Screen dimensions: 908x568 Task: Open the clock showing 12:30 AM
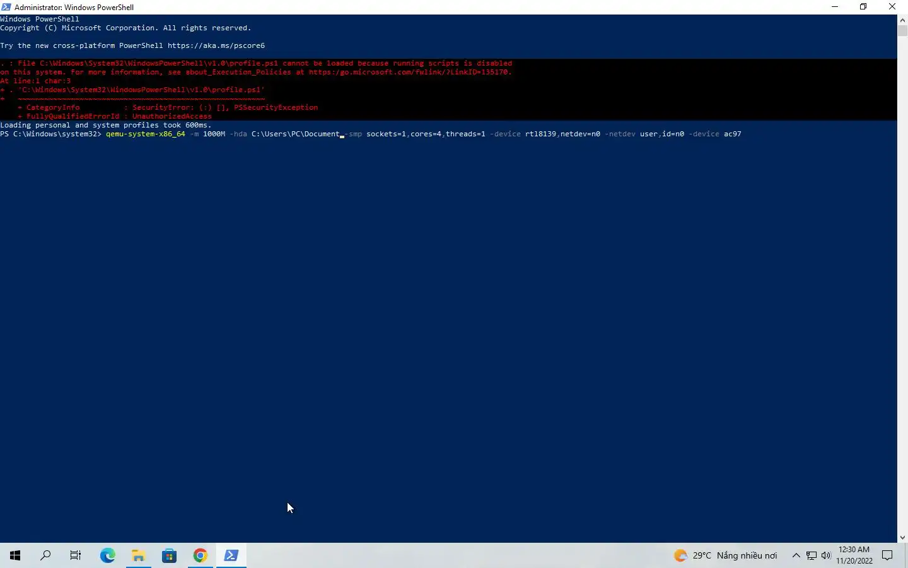coord(854,555)
